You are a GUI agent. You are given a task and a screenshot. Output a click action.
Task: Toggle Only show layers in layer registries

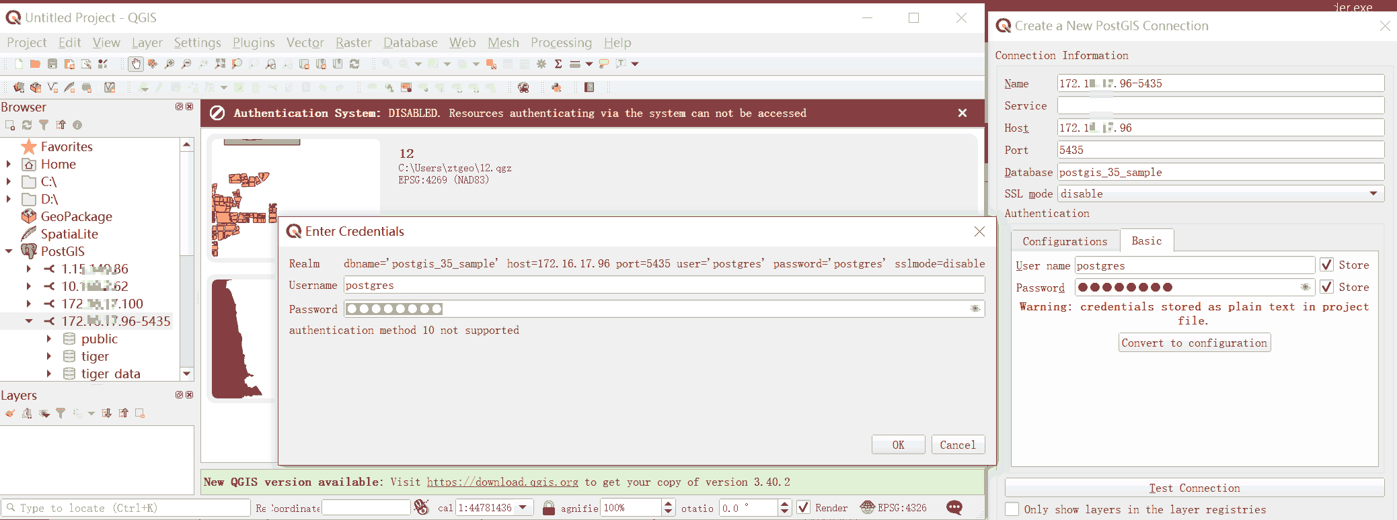[1012, 509]
